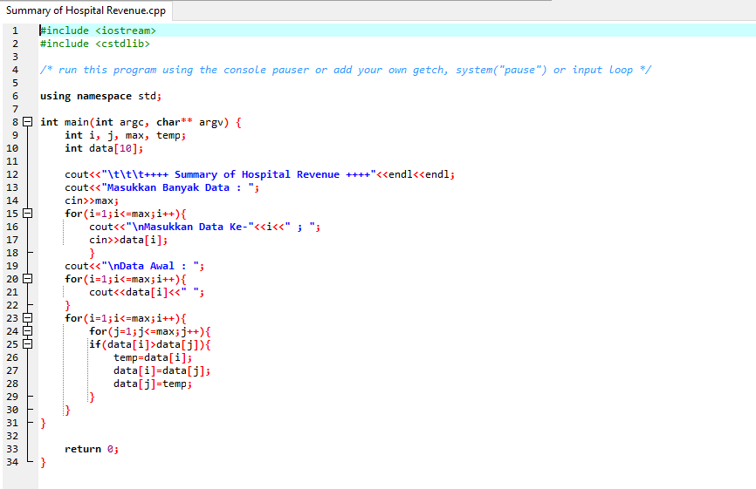Click 'data[j]=temp;' assignment
The width and height of the screenshot is (756, 489).
153,384
